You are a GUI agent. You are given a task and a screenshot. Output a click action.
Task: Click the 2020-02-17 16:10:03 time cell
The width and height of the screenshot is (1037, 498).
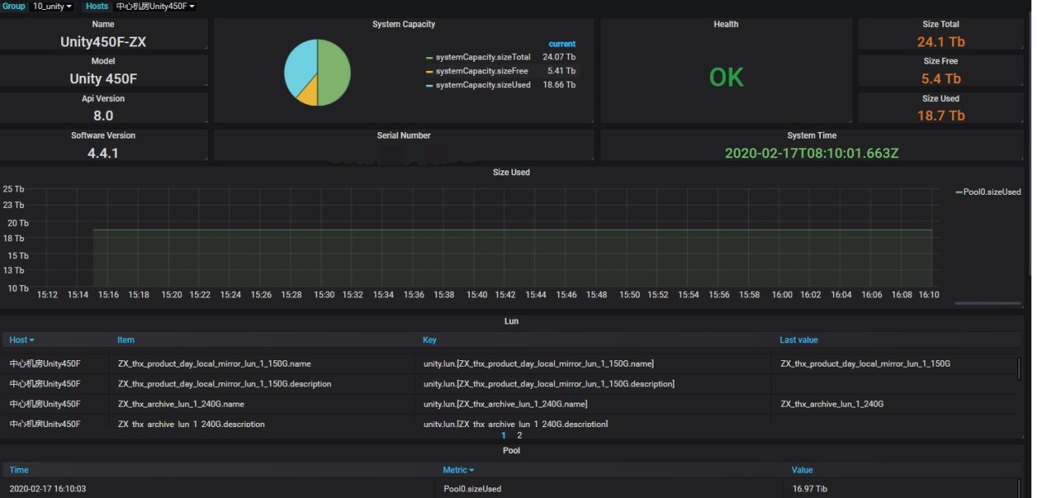pos(47,489)
